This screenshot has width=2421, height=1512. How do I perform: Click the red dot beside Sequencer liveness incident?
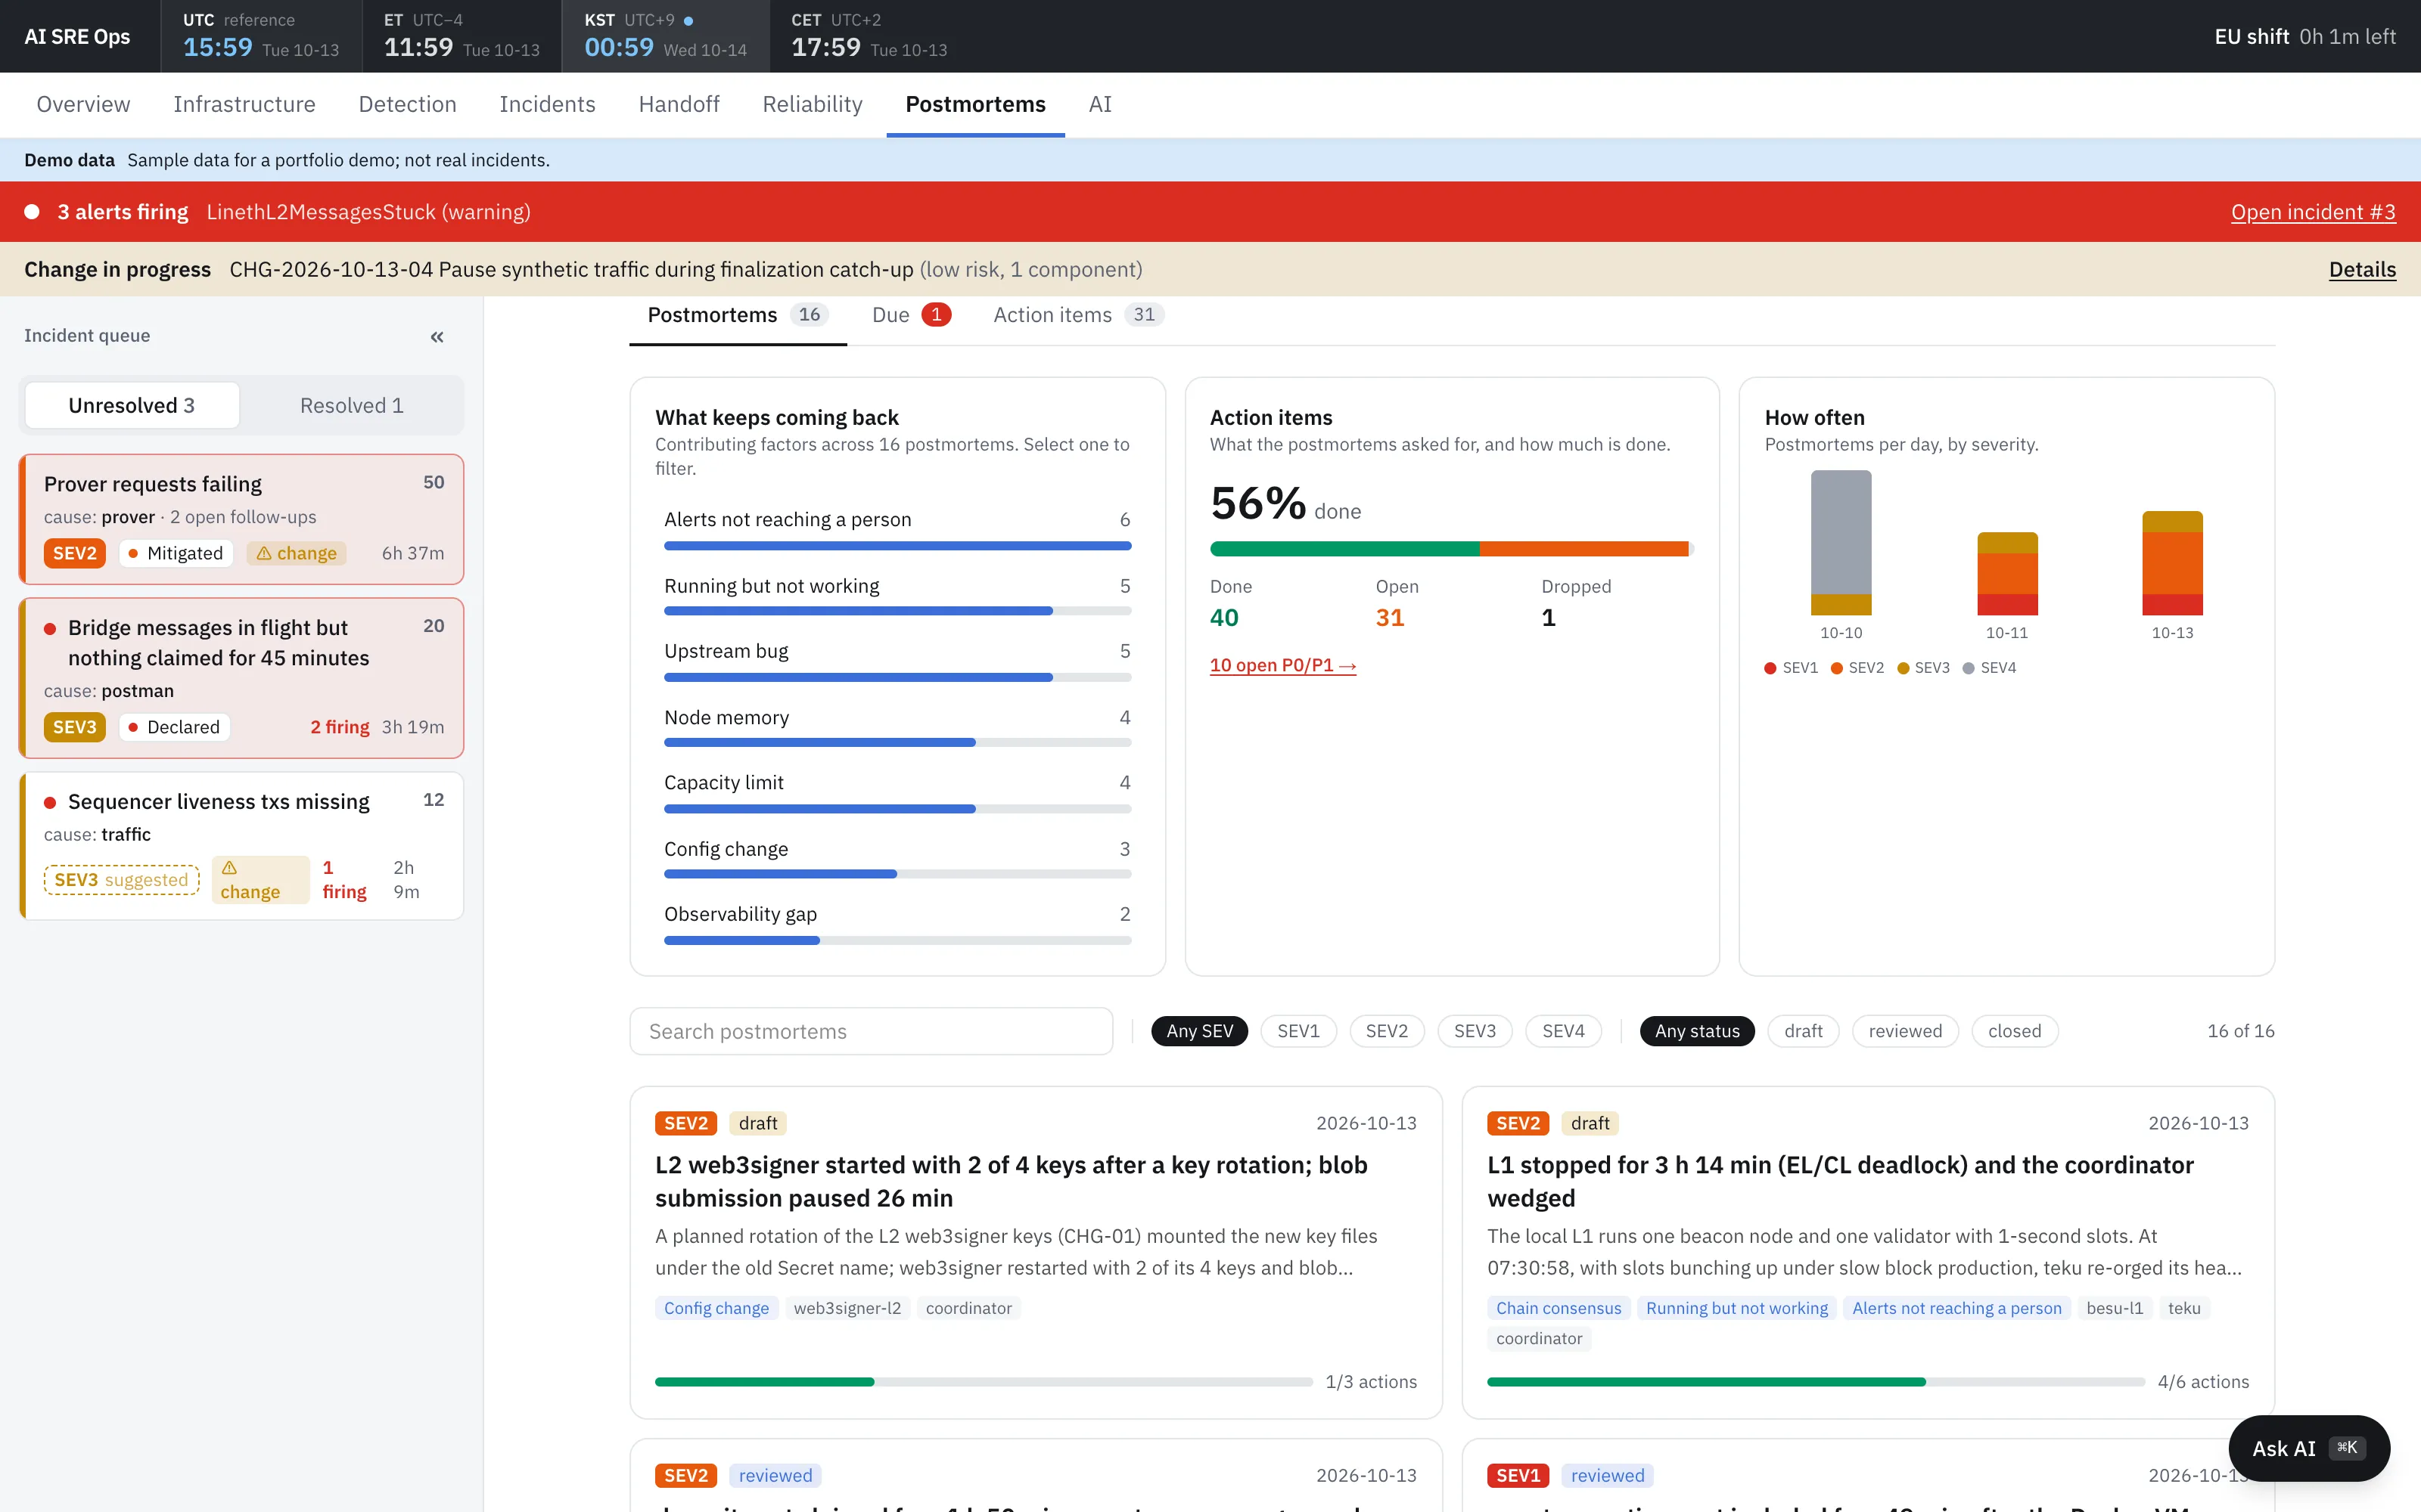(50, 803)
